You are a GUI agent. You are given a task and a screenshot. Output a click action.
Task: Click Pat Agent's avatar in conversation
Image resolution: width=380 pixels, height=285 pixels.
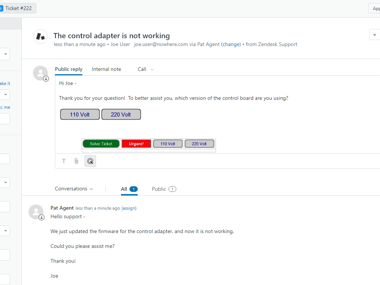(x=36, y=212)
